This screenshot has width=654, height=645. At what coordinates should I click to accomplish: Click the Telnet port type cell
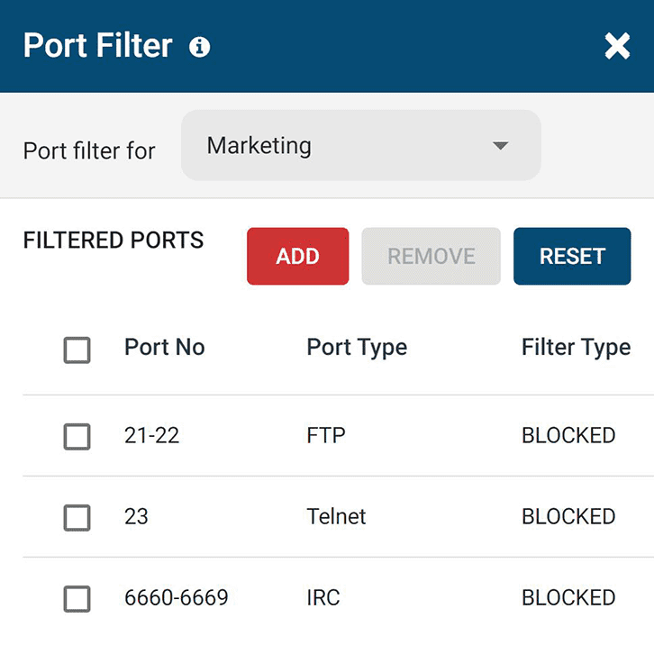tap(336, 517)
